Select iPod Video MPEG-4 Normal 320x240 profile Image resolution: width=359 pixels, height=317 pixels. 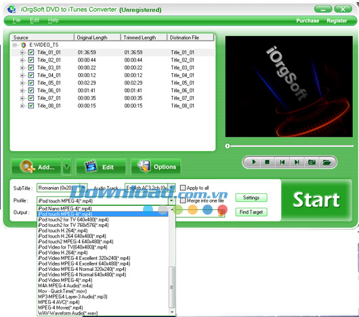coord(102,269)
